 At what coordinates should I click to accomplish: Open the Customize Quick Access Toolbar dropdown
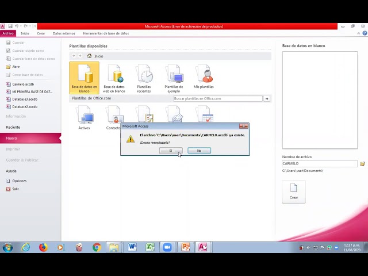click(34, 26)
